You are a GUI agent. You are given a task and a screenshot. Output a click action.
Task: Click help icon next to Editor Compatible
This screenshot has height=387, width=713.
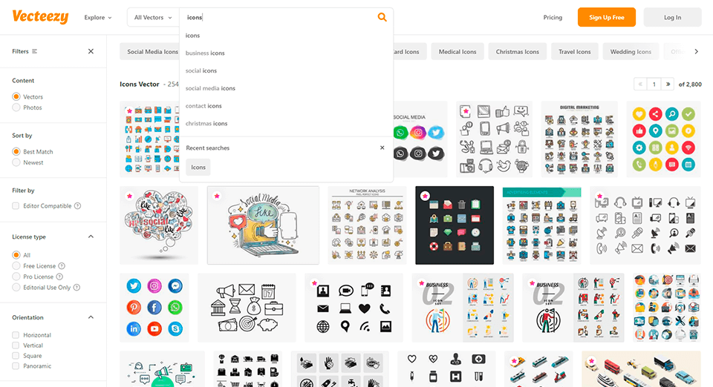pyautogui.click(x=78, y=206)
